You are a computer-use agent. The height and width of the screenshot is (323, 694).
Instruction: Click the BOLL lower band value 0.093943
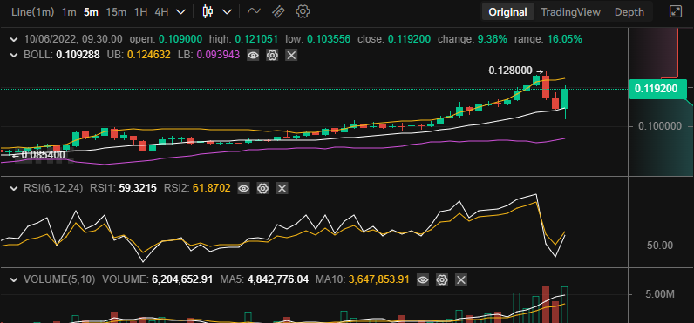218,55
